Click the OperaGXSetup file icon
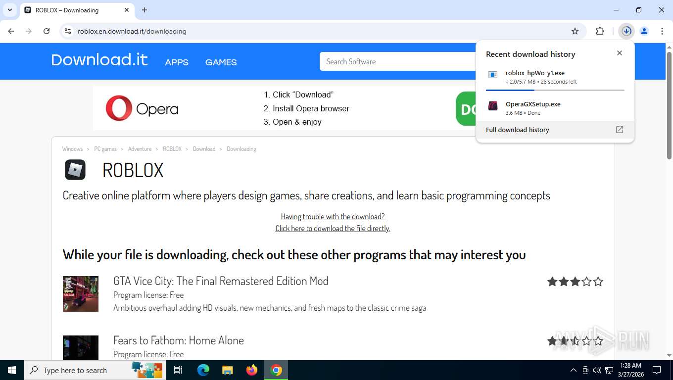The image size is (673, 380). pyautogui.click(x=493, y=106)
